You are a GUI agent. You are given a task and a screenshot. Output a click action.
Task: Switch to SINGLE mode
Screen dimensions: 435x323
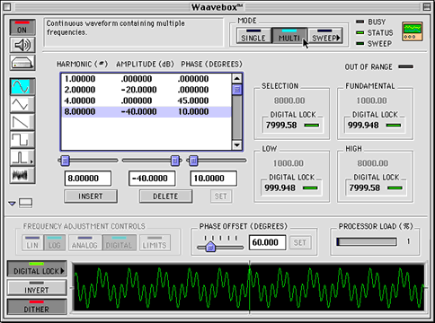pos(253,36)
